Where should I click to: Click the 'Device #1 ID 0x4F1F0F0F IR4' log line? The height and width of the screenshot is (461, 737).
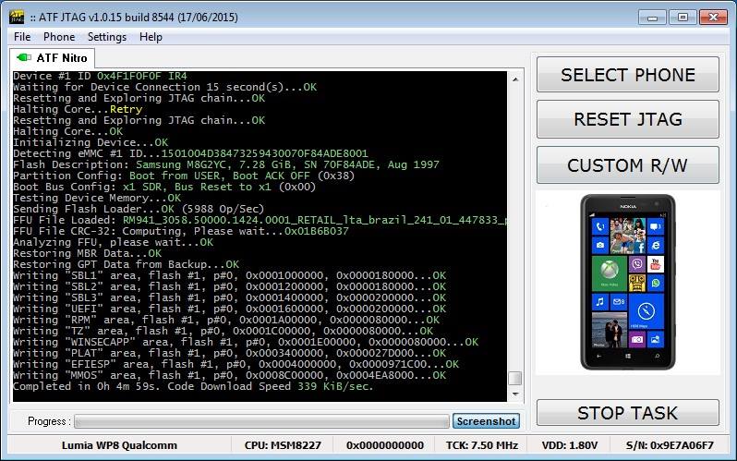coord(100,76)
